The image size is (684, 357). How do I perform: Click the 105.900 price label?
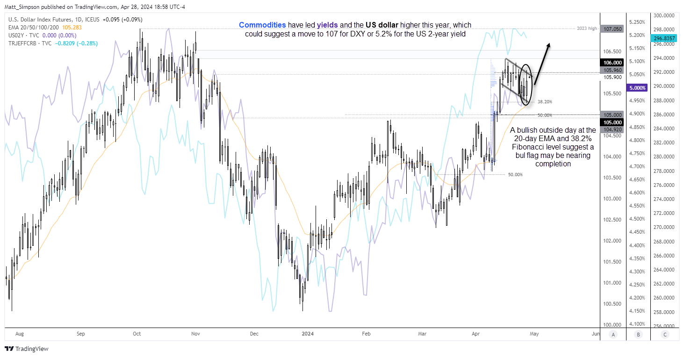tap(612, 77)
